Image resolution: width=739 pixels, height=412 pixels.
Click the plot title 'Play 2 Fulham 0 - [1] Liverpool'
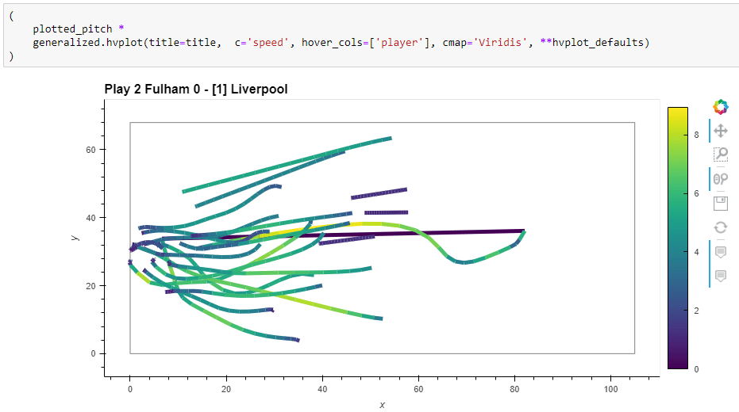click(x=195, y=90)
